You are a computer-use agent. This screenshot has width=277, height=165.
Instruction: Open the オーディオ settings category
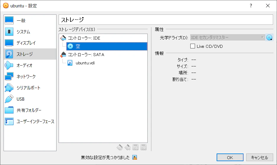pyautogui.click(x=30, y=66)
